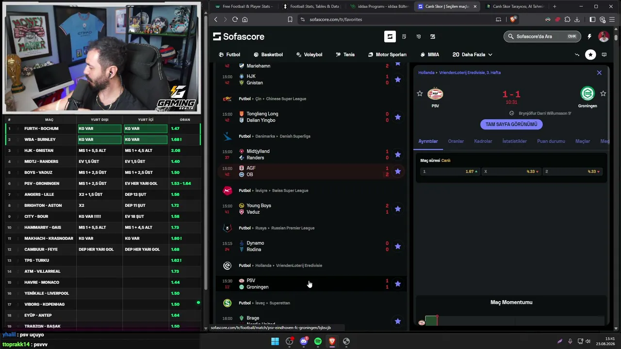Viewport: 621px width, 349px height.
Task: Expand the 'Daha Fazla' sports dropdown
Action: 473,55
